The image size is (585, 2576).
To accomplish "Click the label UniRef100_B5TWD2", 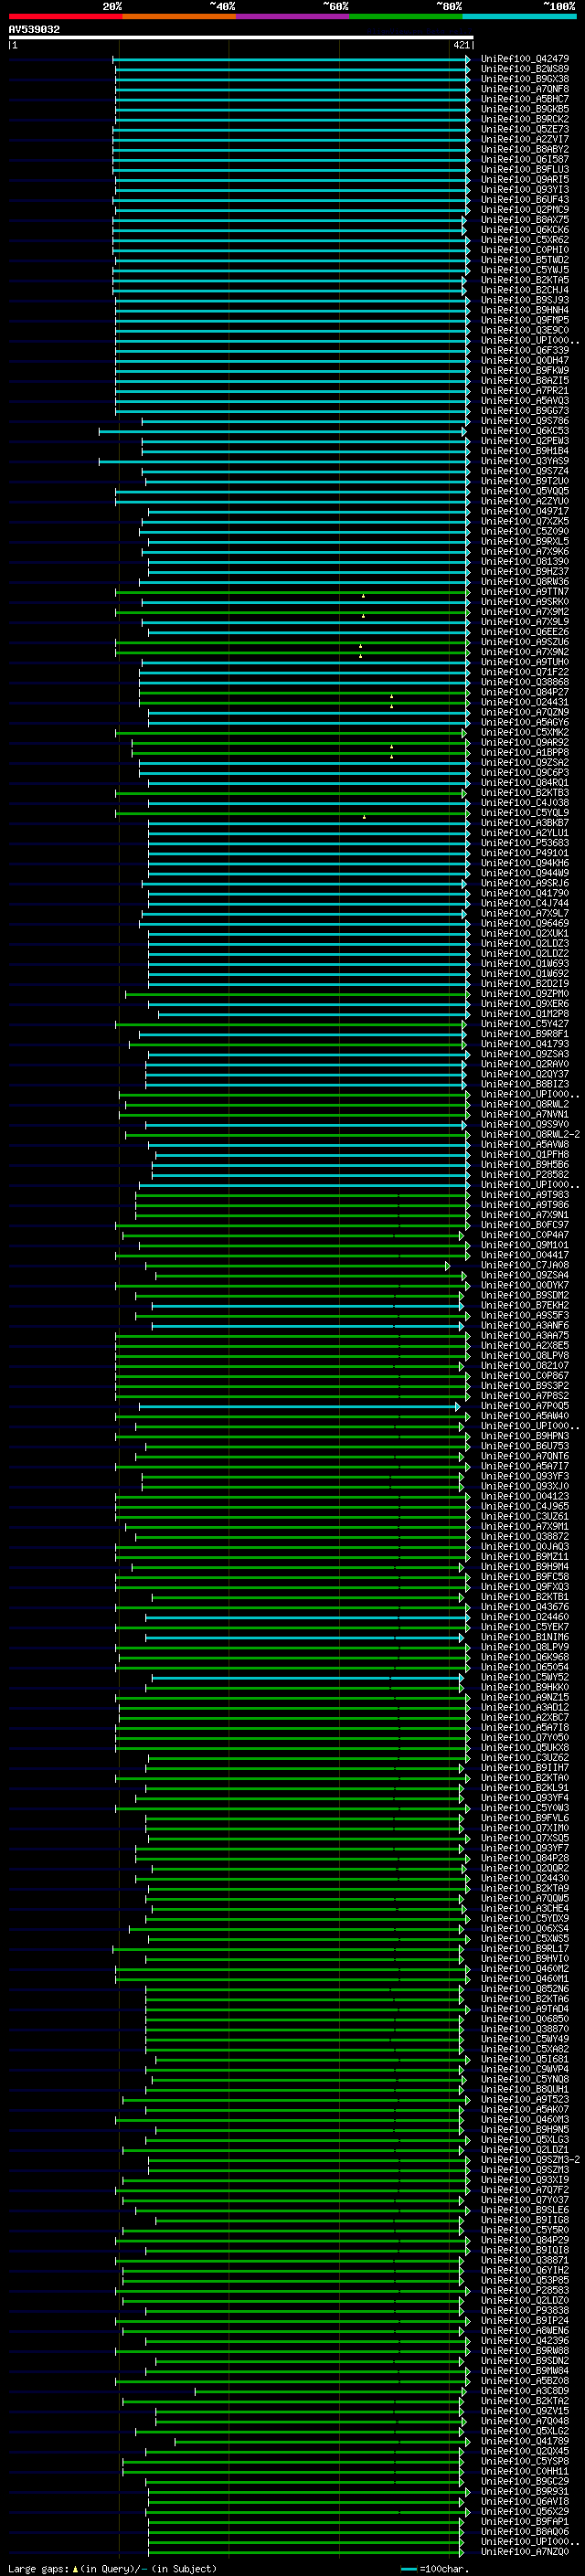I will [x=525, y=260].
